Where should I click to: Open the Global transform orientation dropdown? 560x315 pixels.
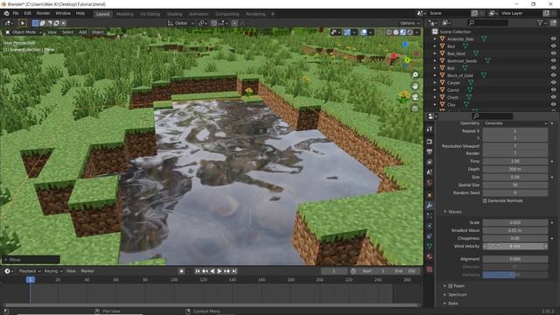(x=181, y=24)
